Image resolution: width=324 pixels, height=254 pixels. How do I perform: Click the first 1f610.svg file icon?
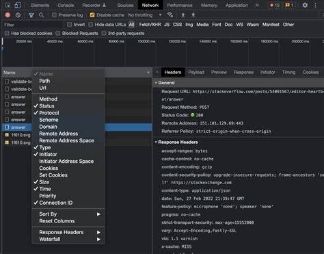coord(7,135)
